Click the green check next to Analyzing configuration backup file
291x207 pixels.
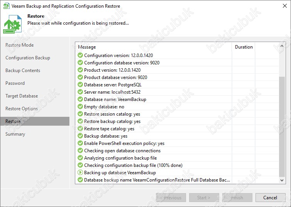click(80, 158)
